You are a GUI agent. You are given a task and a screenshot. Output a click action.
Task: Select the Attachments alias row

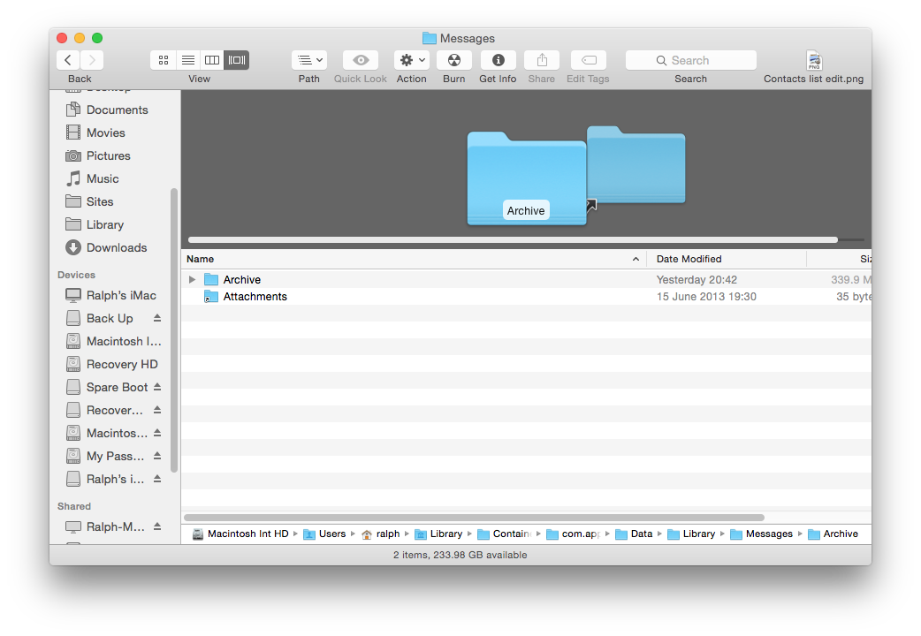[526, 297]
